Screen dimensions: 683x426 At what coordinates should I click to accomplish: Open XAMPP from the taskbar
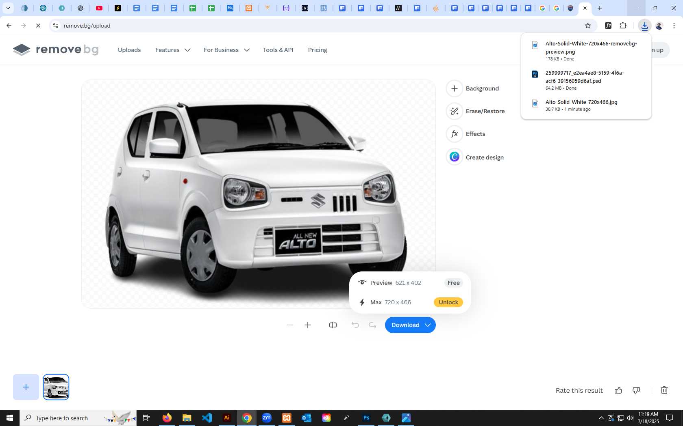pyautogui.click(x=287, y=418)
